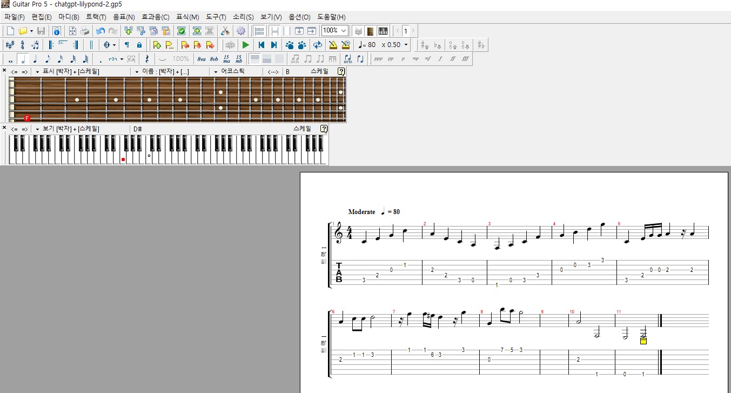Screen dimensions: 731x393
Task: Toggle the fretboard view button
Action: point(370,31)
